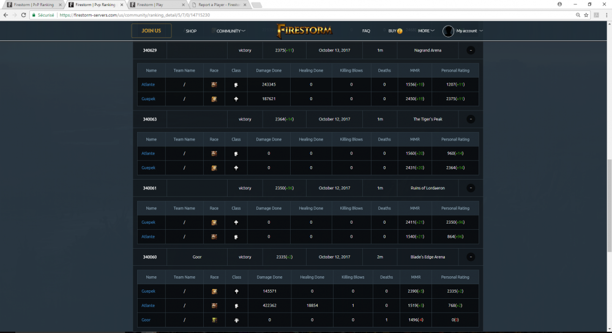Click match ID 340060

click(x=150, y=257)
